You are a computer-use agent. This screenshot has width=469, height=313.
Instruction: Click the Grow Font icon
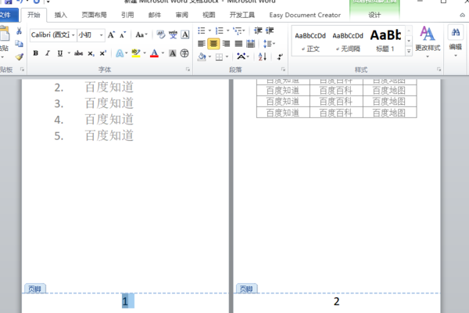coord(111,35)
